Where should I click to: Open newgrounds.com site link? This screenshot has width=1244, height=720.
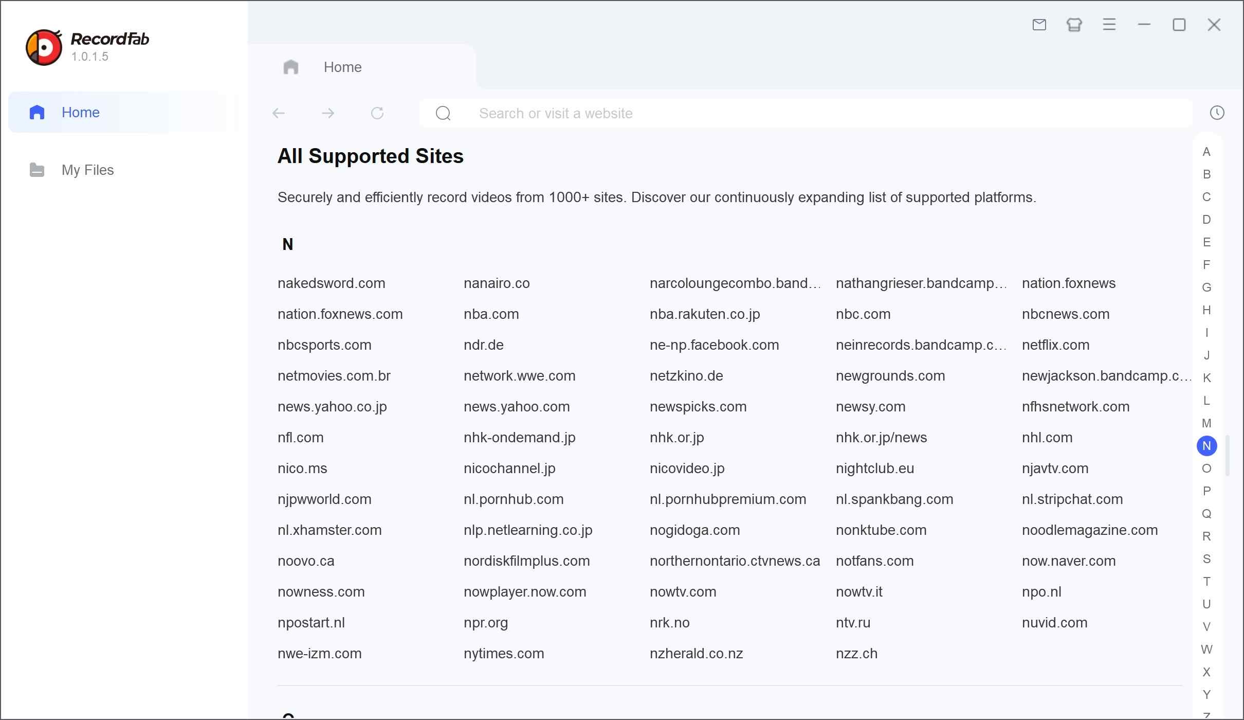click(890, 376)
